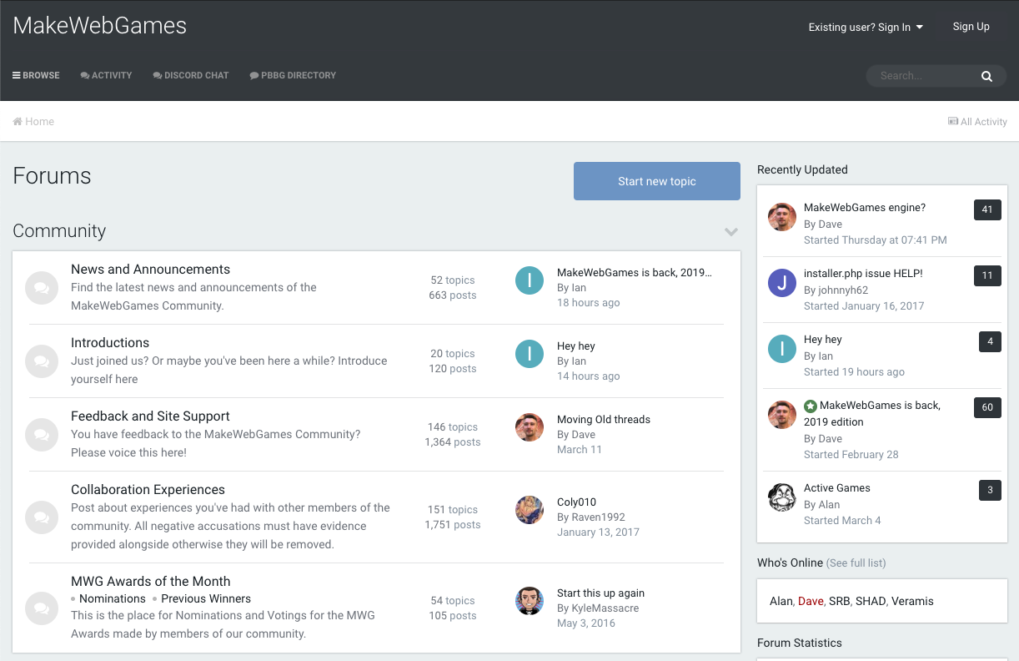Open the Introductions forum
The width and height of the screenshot is (1019, 661).
(110, 343)
